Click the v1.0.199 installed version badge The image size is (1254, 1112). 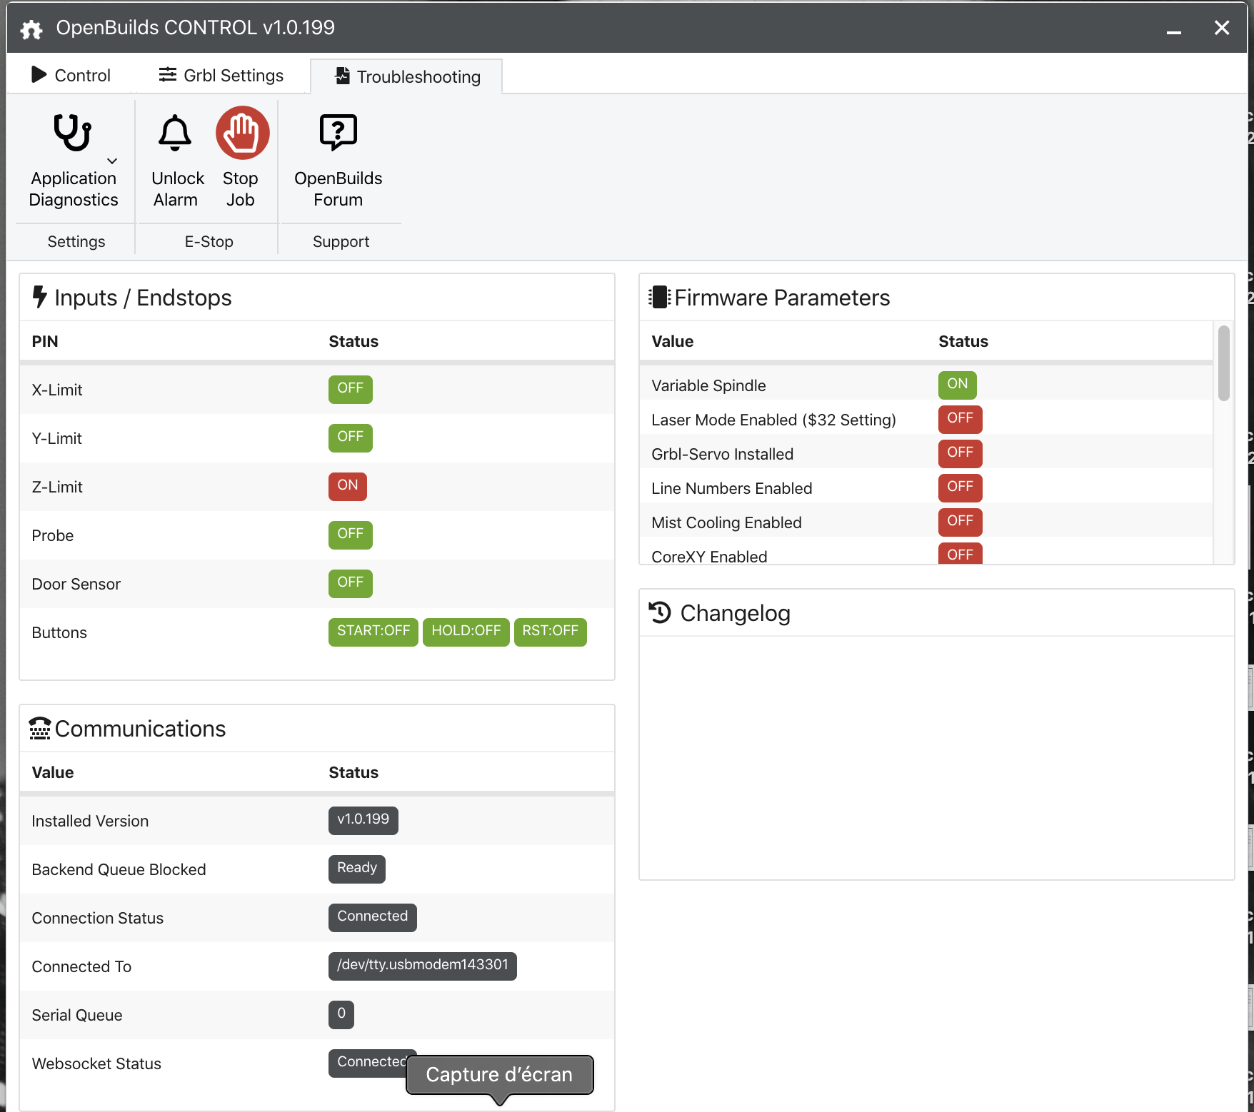[x=363, y=820]
